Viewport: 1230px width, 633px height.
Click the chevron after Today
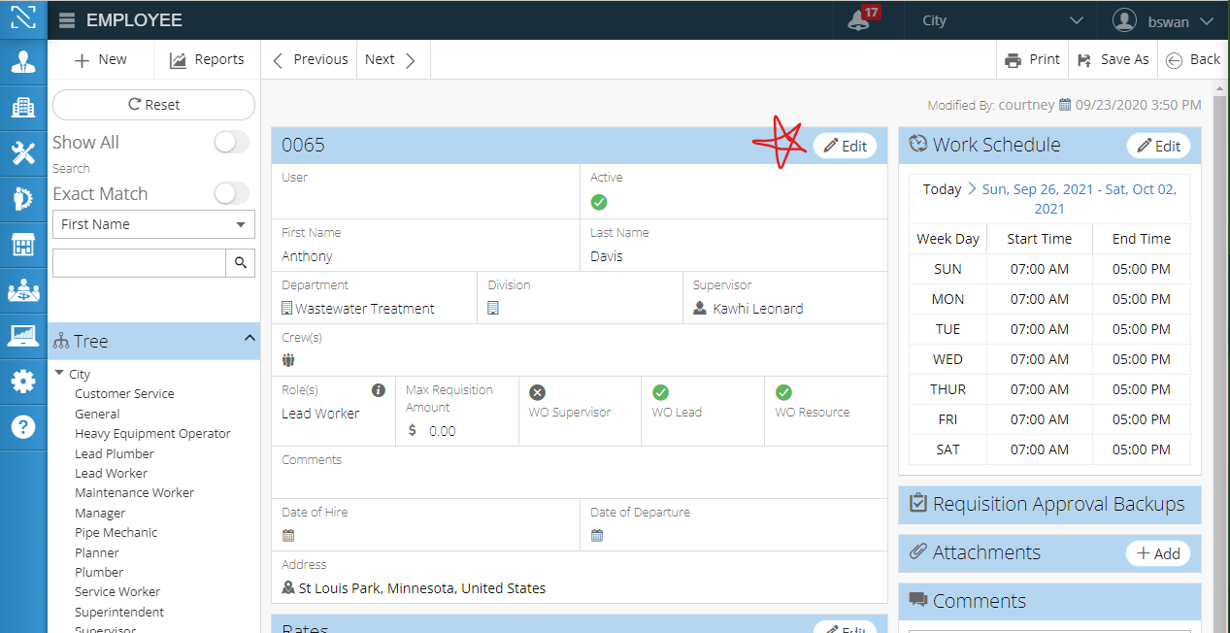pyautogui.click(x=972, y=189)
